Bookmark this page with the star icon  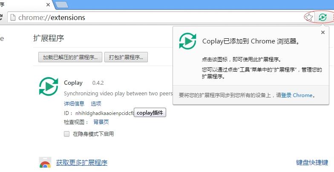(x=309, y=17)
